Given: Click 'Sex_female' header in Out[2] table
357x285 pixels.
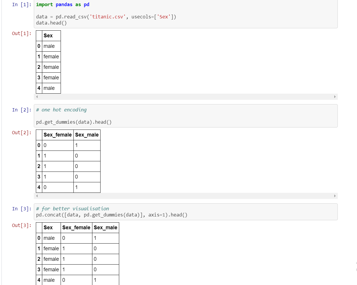Looking at the screenshot, I should [58, 135].
